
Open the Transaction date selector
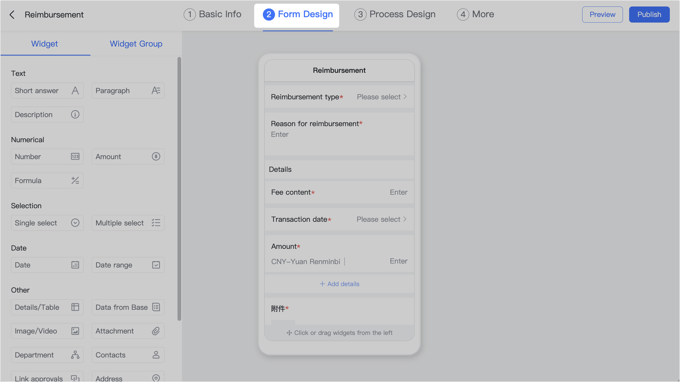381,219
